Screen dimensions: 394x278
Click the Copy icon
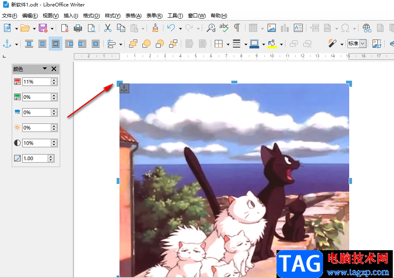pyautogui.click(x=121, y=28)
